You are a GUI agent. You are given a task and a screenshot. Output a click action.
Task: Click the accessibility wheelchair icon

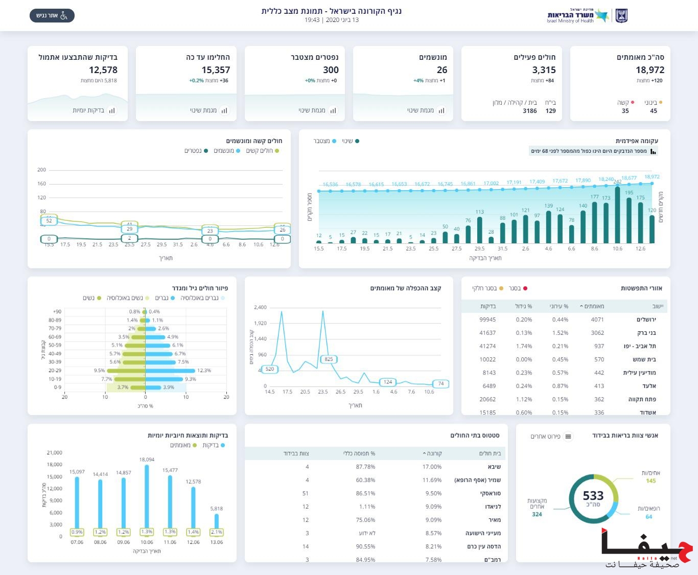pos(64,16)
